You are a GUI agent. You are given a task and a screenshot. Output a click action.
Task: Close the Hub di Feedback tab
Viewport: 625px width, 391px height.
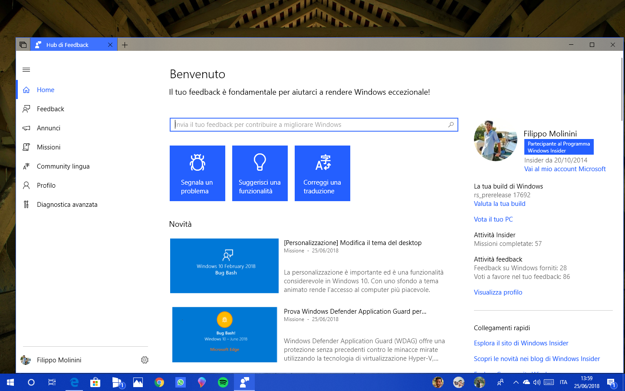110,45
